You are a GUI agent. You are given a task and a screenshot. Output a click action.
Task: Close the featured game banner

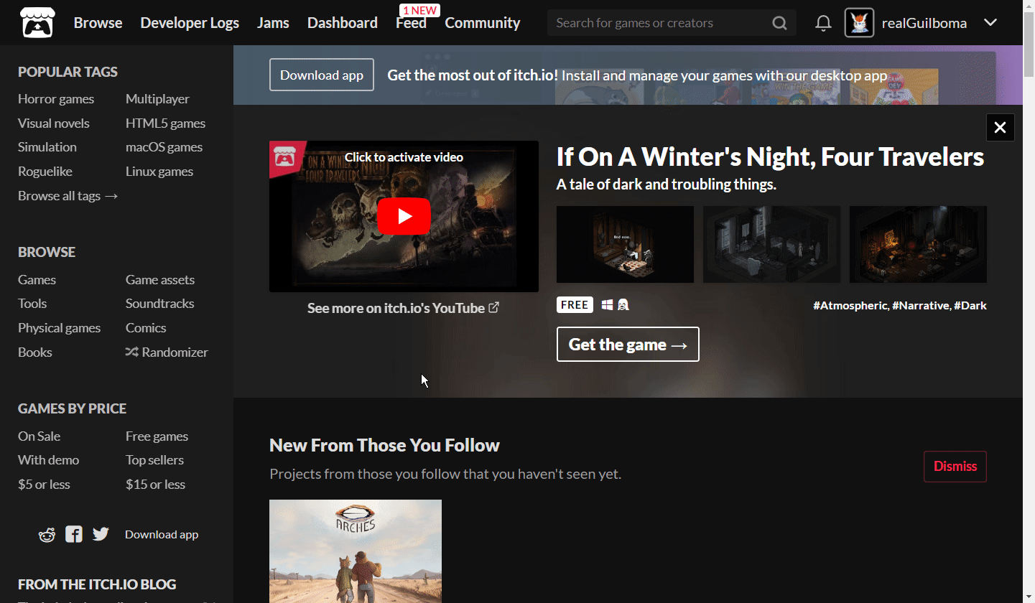tap(1000, 128)
